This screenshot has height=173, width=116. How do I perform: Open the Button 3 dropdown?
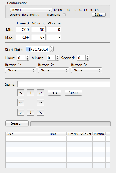[87, 70]
